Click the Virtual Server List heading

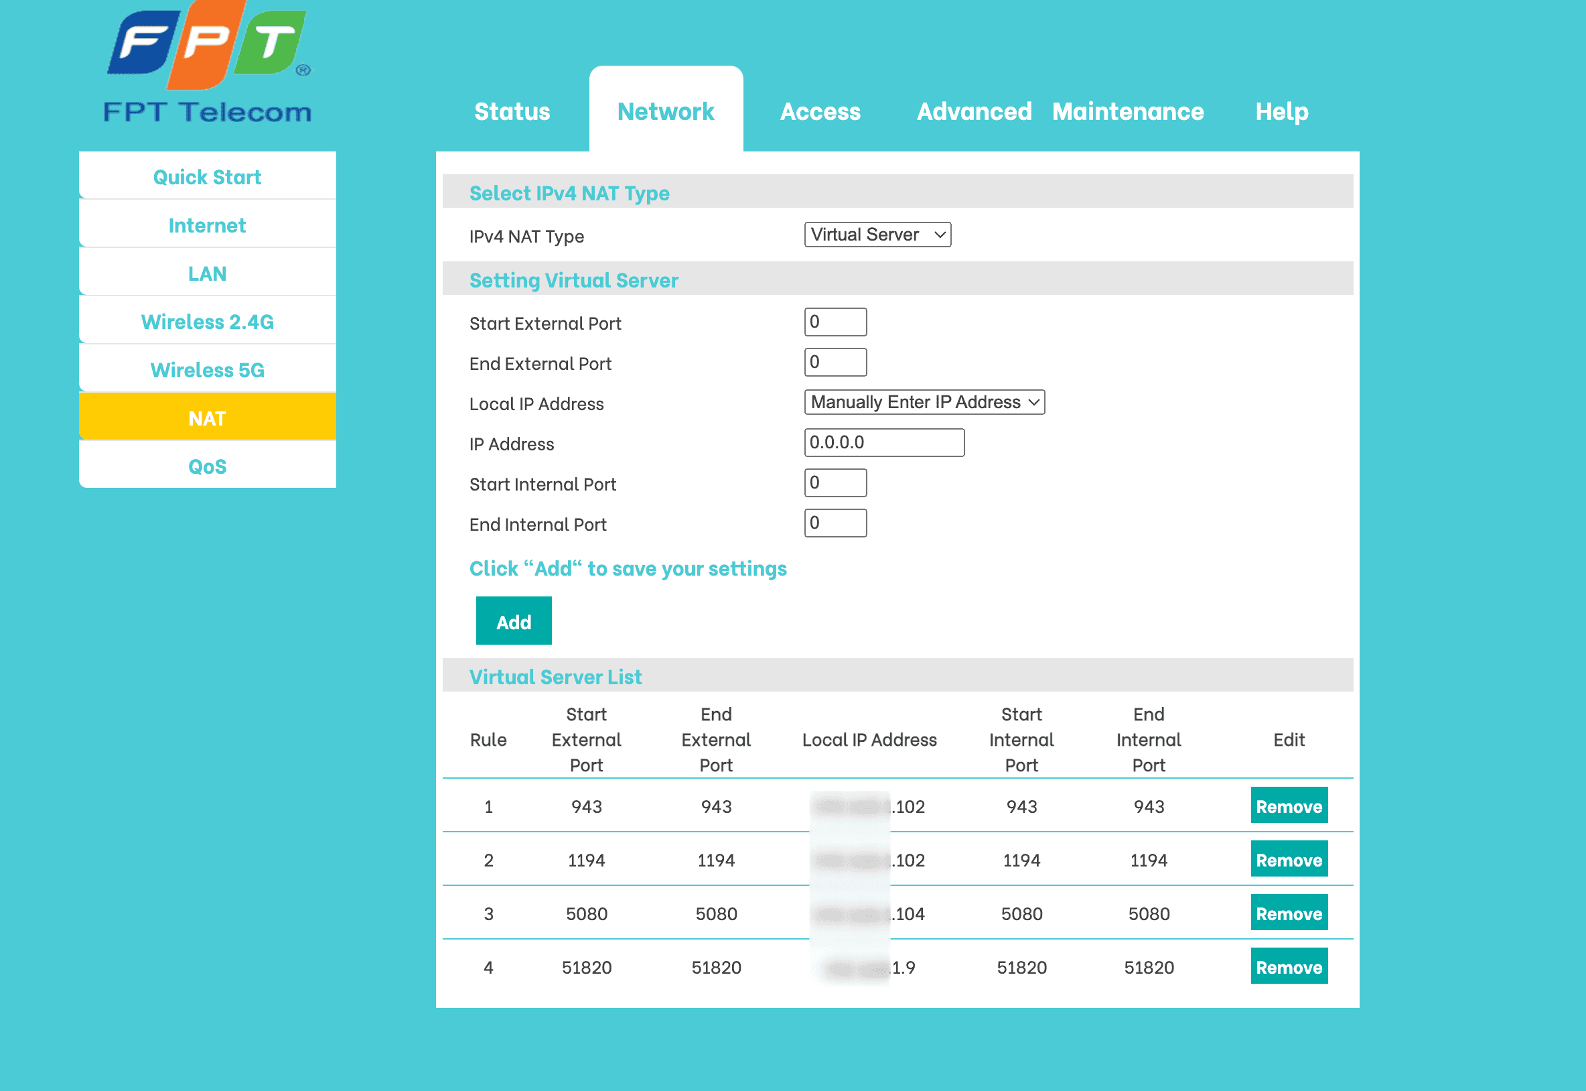tap(555, 677)
